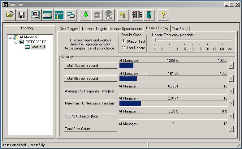
Task: Open arrow next to Total Error Count
Action: tap(231, 129)
